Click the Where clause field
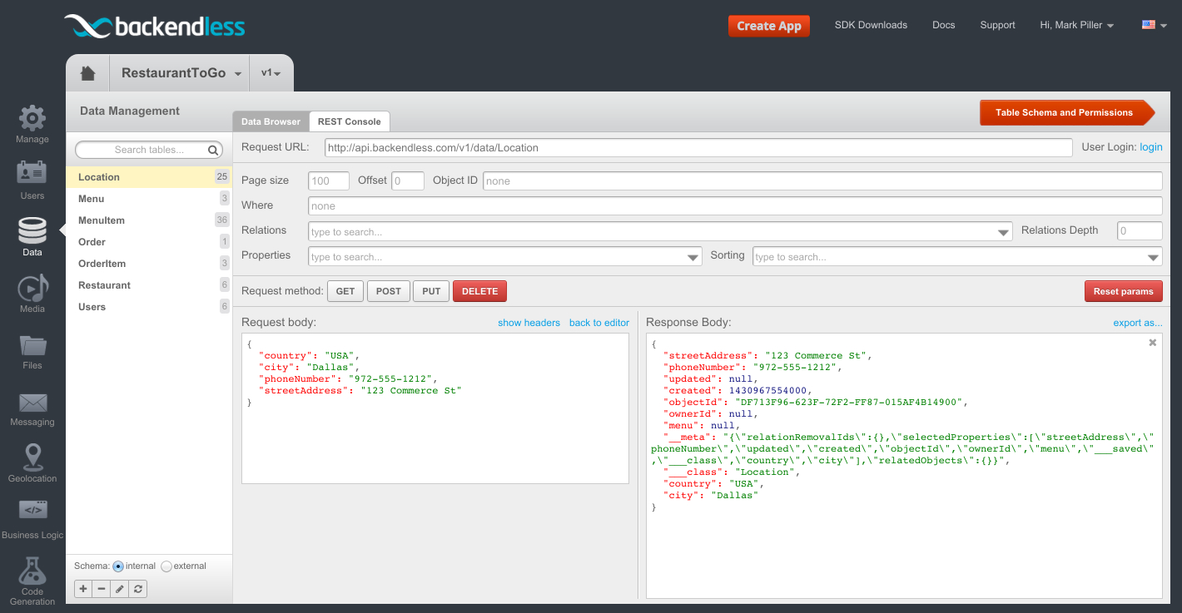Viewport: 1182px width, 613px height. [735, 205]
